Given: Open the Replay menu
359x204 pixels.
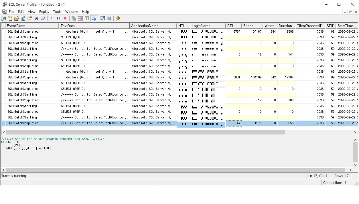Looking at the screenshot, I should [44, 11].
